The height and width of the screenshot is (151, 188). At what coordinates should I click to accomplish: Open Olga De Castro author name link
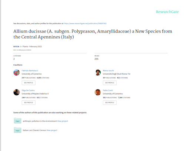click(28, 90)
